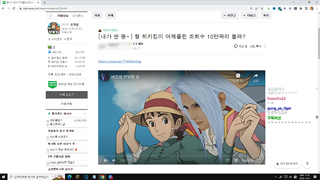
Task: Open OGQ 고멤티콘 공모전 board
Action: [62, 162]
